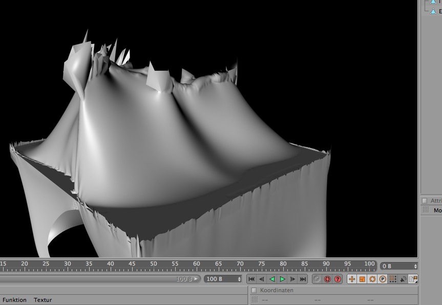Open the Funktion menu
442x305 pixels.
point(14,300)
